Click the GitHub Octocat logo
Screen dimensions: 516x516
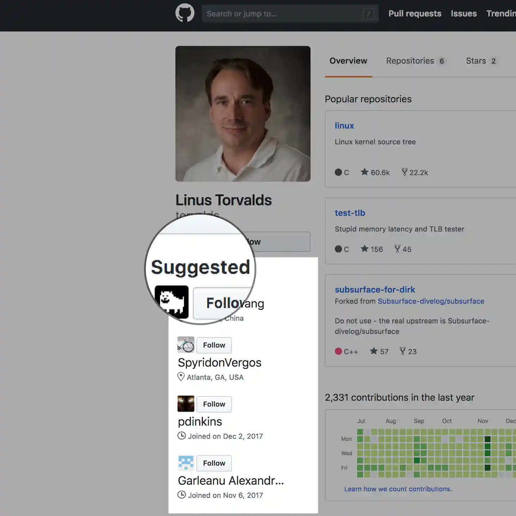[185, 13]
